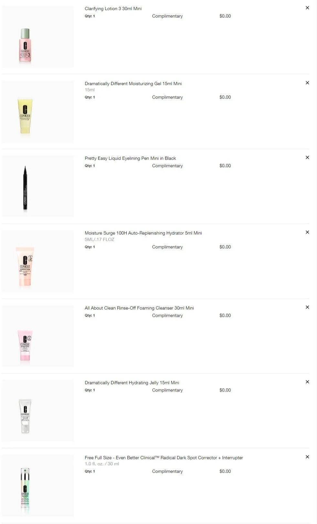Remove Even Better Clinical Dark Spot Corrector
The image size is (317, 524).
click(x=307, y=457)
